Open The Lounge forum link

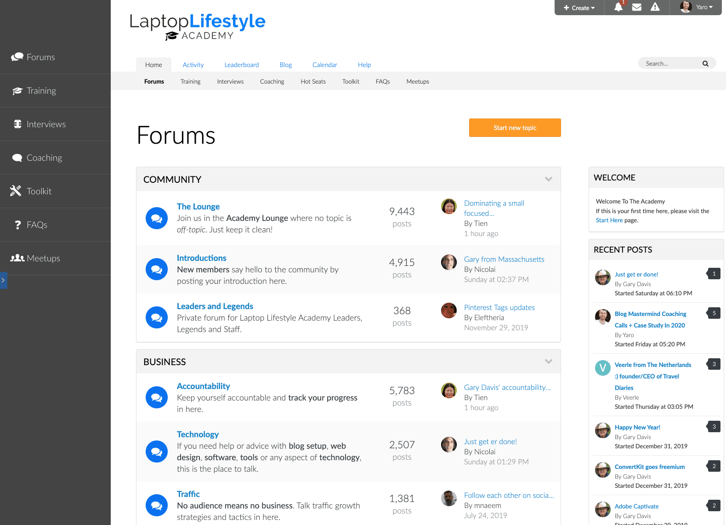point(199,207)
